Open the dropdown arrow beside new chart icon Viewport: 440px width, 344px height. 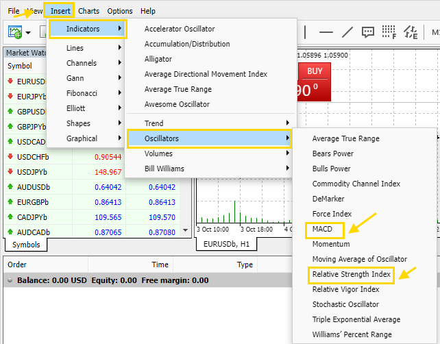coord(28,33)
